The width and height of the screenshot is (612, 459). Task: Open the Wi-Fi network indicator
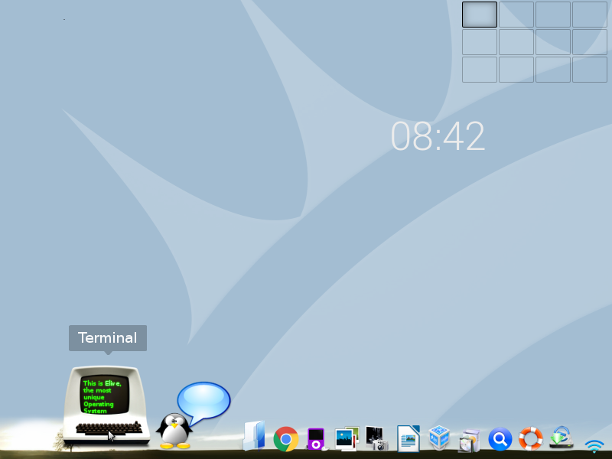(594, 444)
